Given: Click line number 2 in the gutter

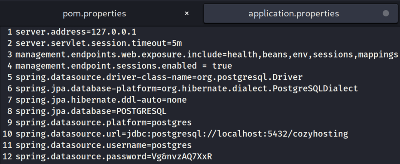Looking at the screenshot, I should pos(10,43).
